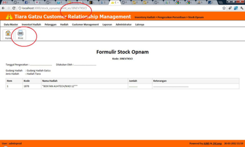Click the Tanggal Pengecekan blank line
The image size is (245, 147).
[x=41, y=65]
